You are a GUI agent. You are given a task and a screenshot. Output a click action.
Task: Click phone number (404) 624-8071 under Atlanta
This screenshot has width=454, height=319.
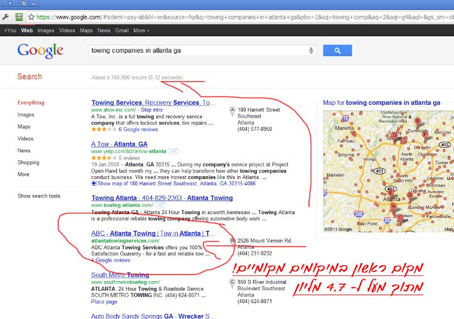[254, 301]
